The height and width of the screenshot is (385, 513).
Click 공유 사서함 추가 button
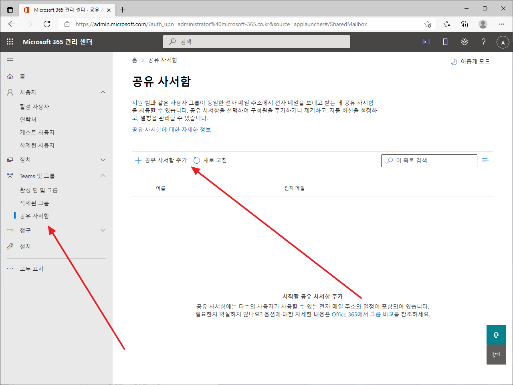click(161, 160)
